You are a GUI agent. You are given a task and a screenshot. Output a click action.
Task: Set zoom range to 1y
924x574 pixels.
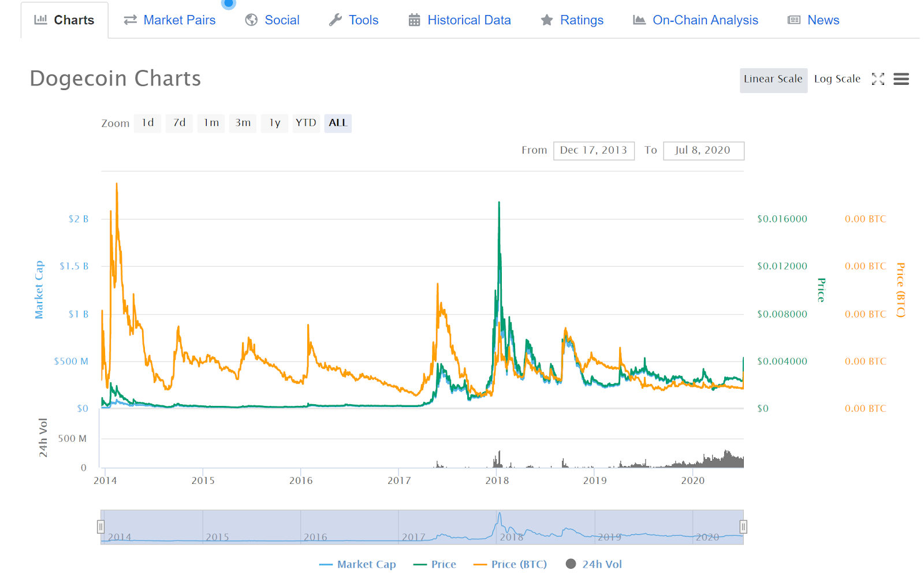tap(275, 123)
